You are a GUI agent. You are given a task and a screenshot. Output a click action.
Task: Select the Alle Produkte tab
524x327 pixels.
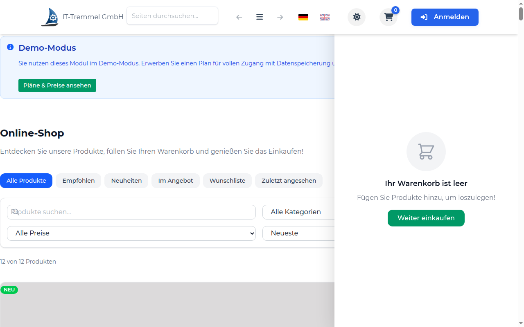pos(26,181)
